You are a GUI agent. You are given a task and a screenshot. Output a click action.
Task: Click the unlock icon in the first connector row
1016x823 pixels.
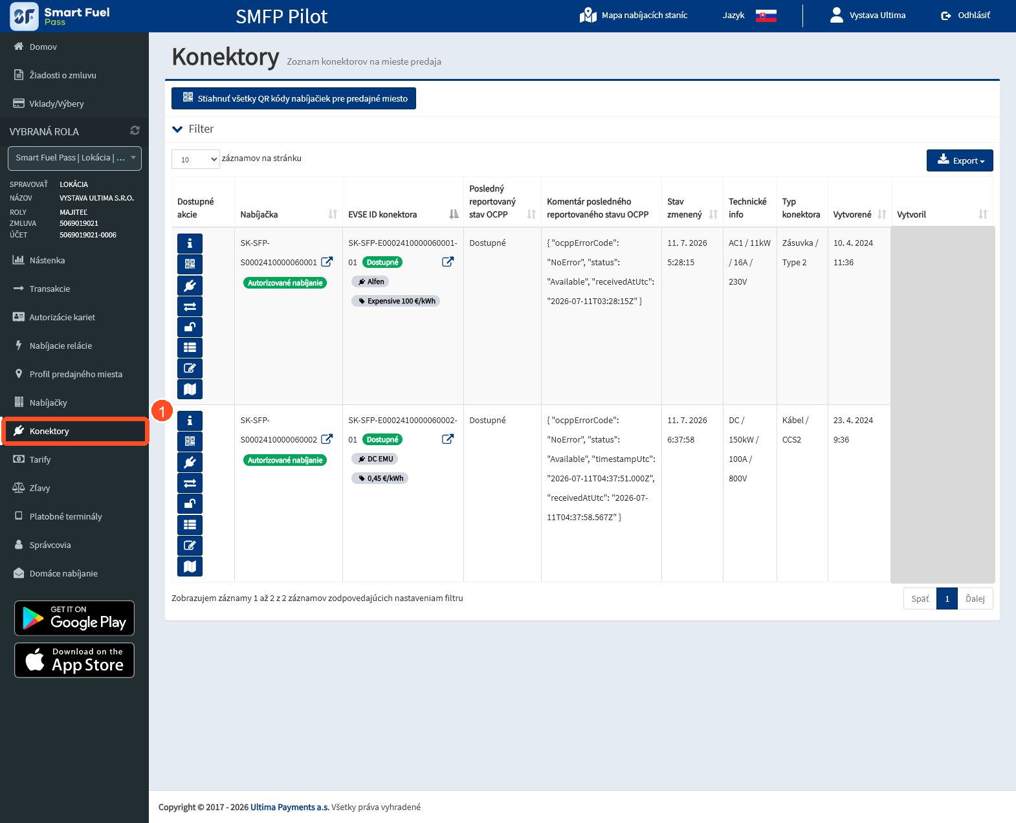click(x=190, y=327)
